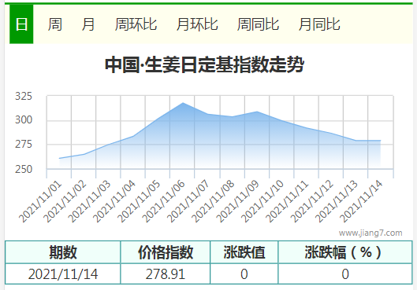The height and width of the screenshot is (290, 417).
Task: Open the 月环比 tab
Action: (x=197, y=24)
